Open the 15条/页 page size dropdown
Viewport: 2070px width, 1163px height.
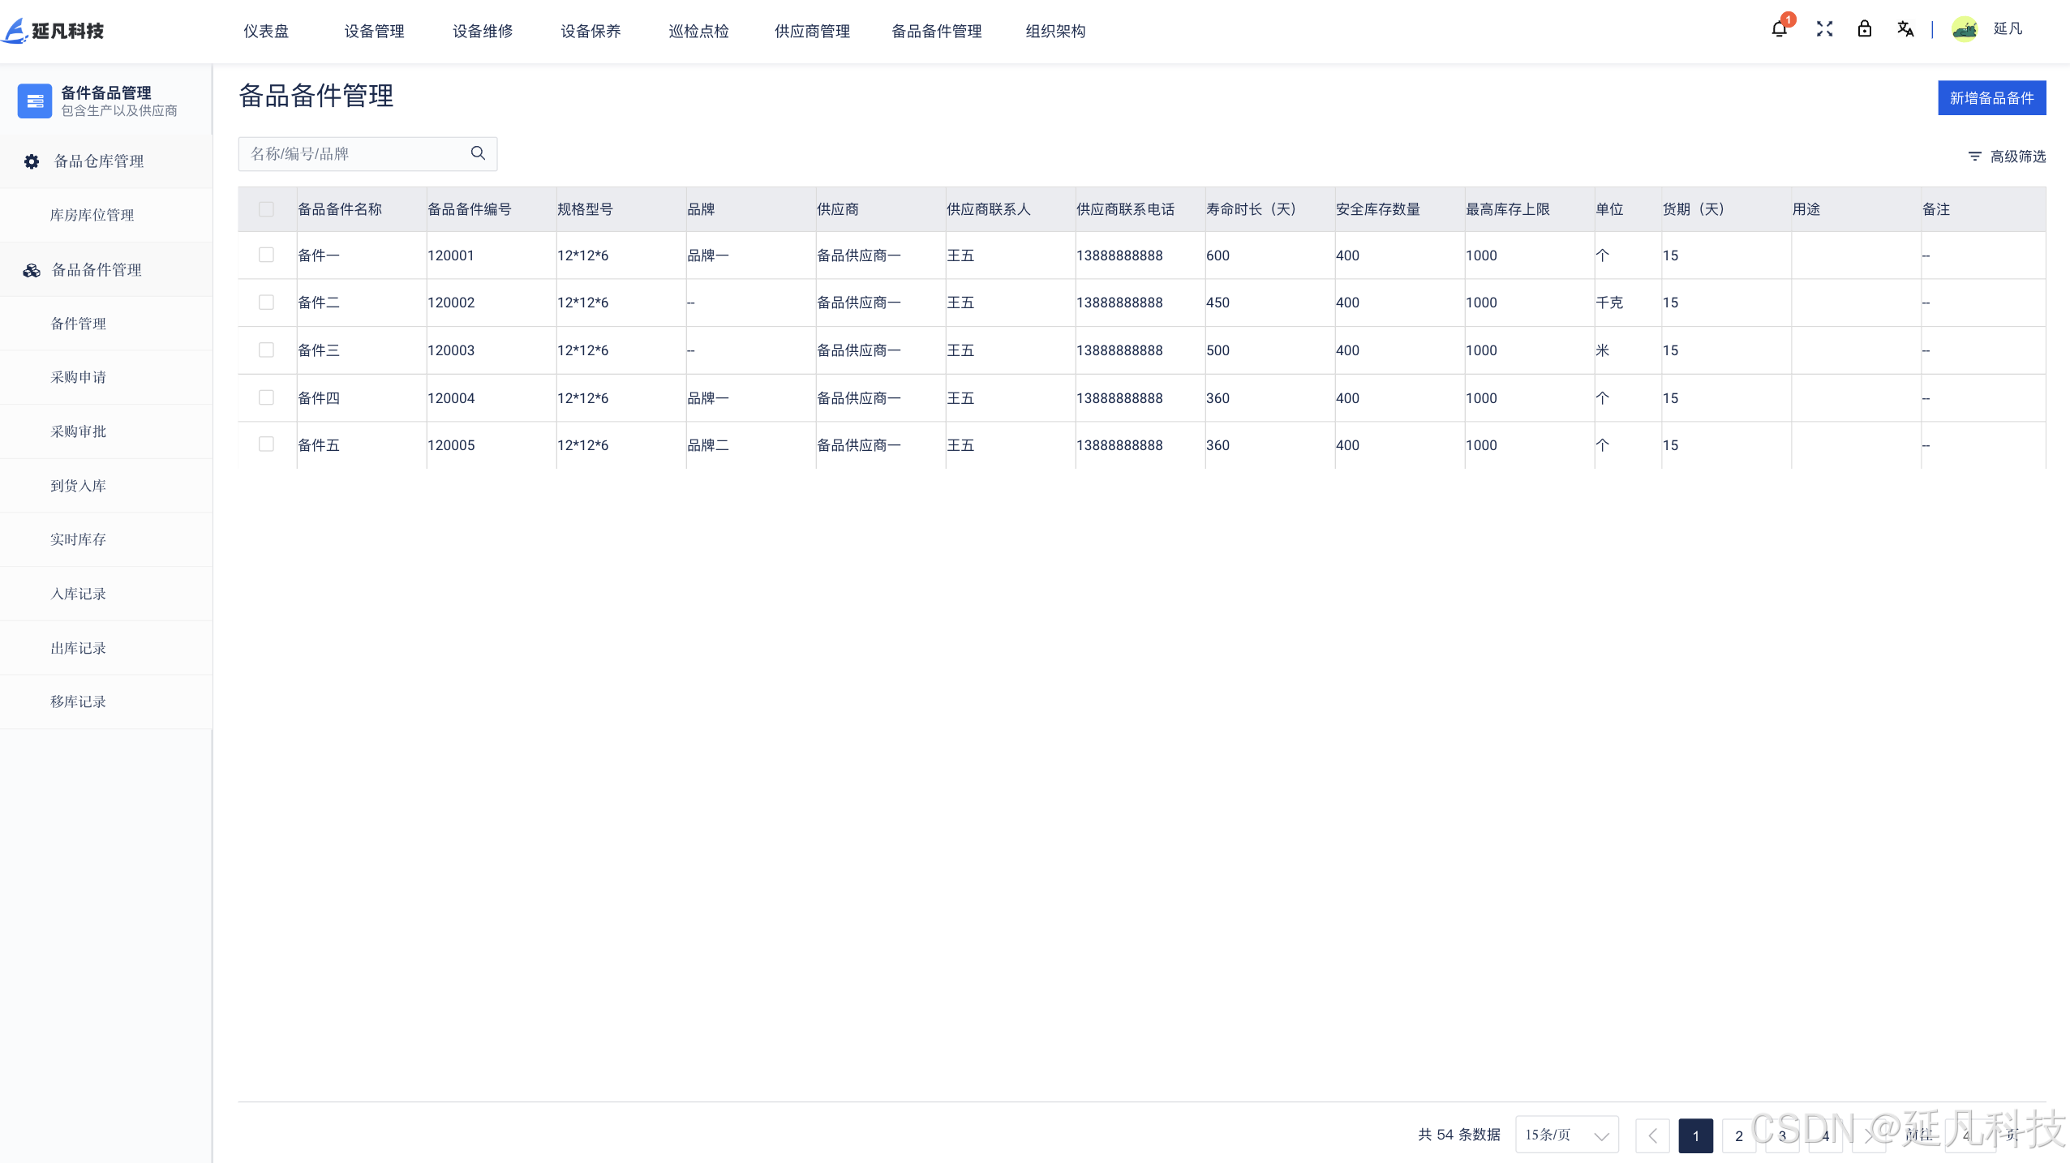point(1566,1135)
